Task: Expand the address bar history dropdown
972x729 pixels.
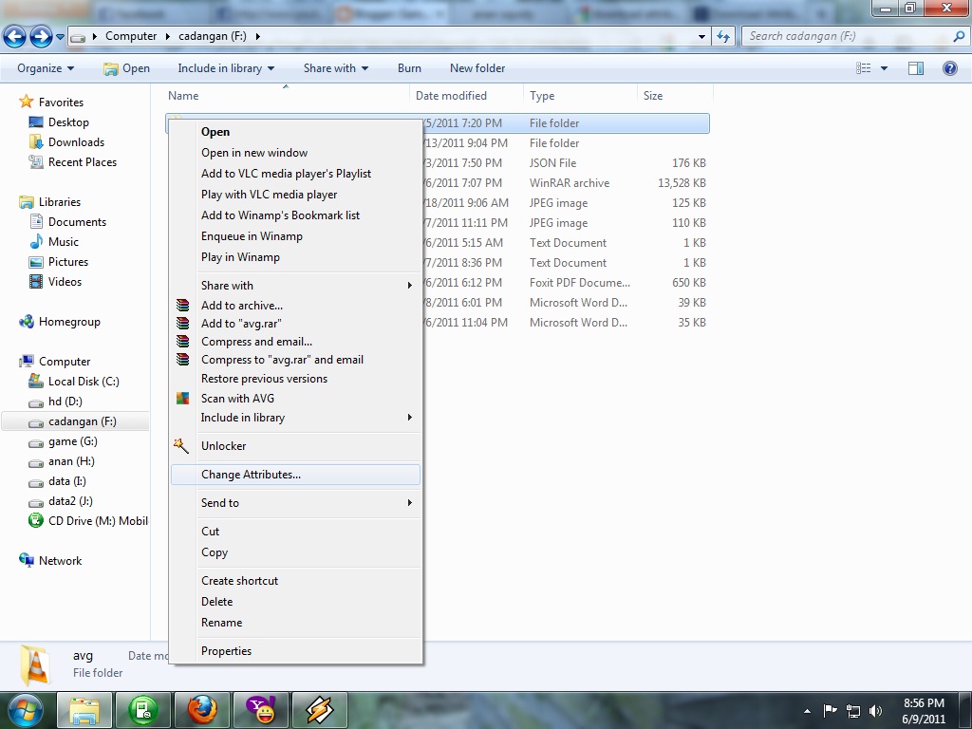Action: [701, 37]
